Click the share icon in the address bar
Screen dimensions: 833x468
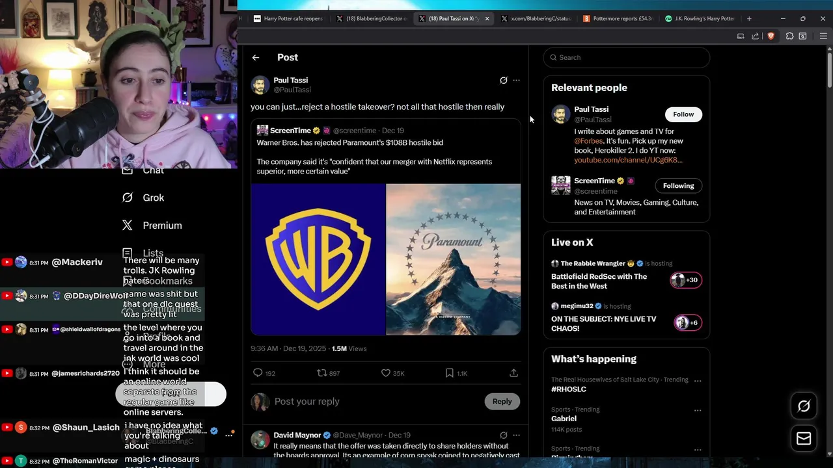pyautogui.click(x=755, y=36)
